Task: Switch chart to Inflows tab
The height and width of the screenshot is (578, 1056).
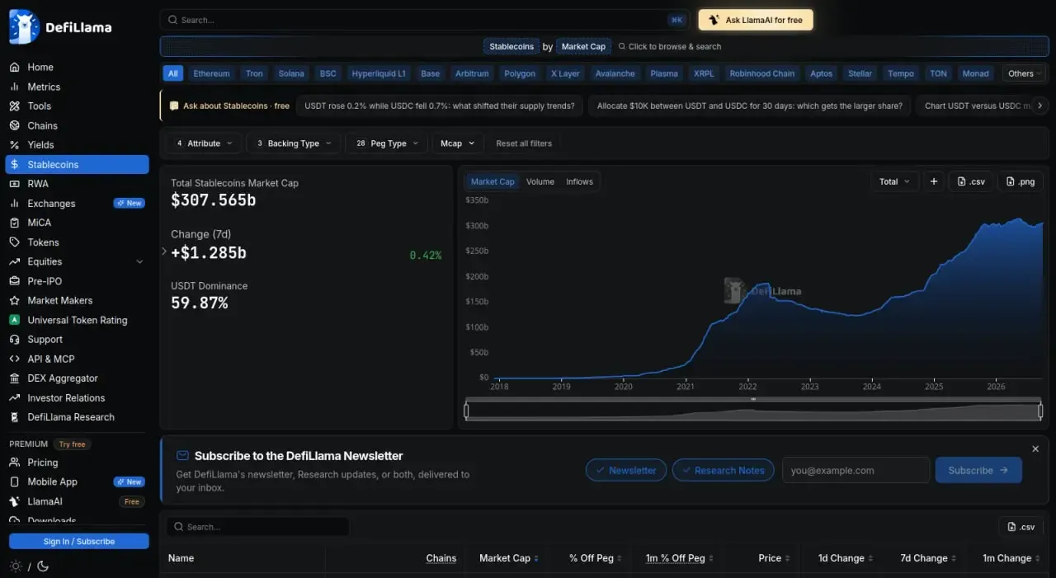Action: [x=579, y=181]
